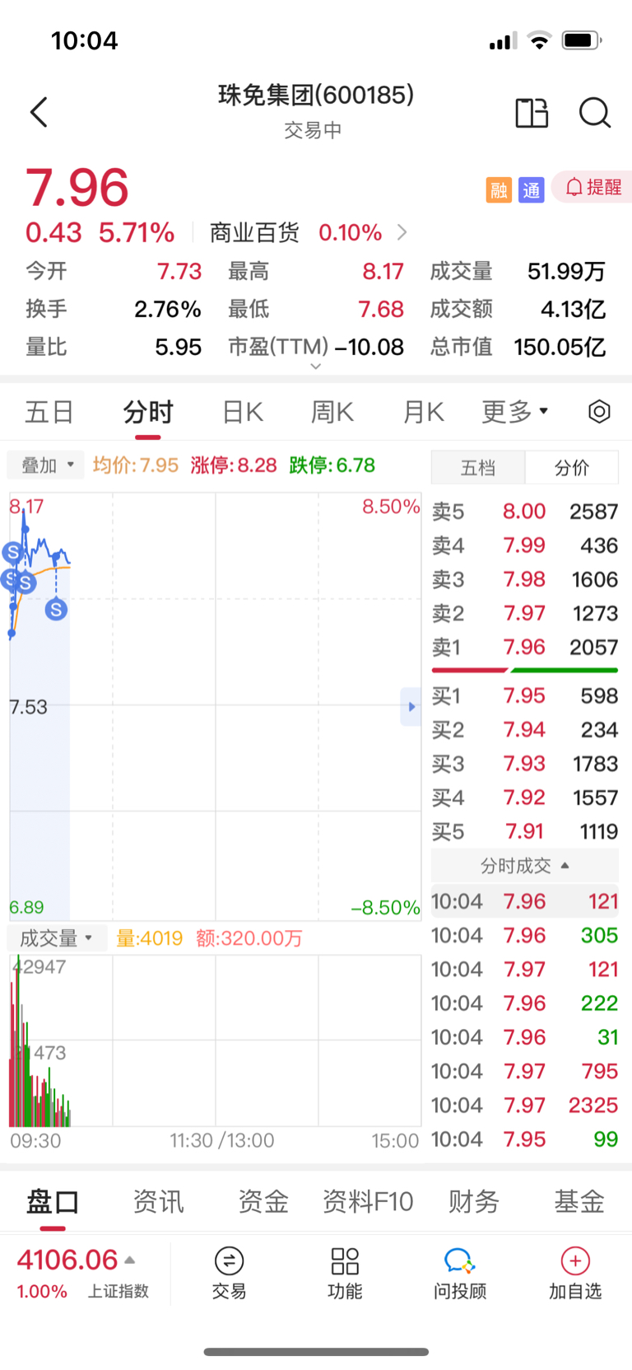Tap the 珠免集团(600185) title
Image resolution: width=632 pixels, height=1370 pixels.
click(316, 96)
